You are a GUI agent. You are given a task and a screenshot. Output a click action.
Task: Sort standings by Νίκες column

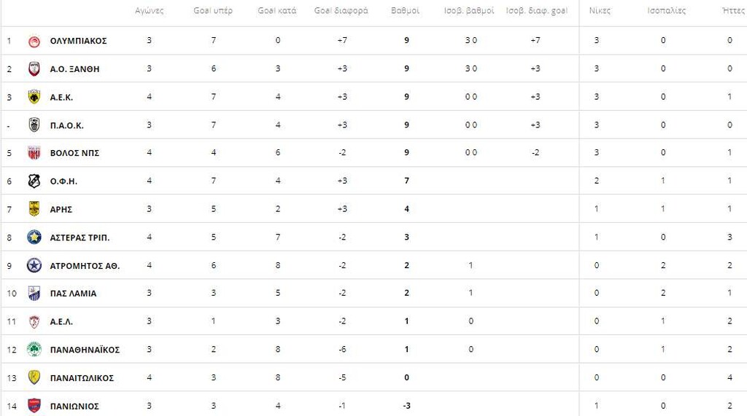click(x=600, y=11)
